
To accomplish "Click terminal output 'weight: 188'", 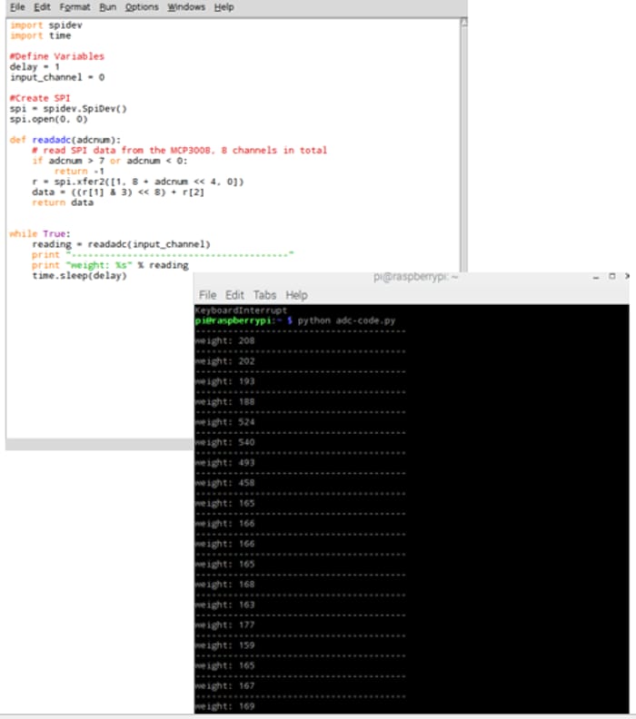I will pyautogui.click(x=224, y=401).
